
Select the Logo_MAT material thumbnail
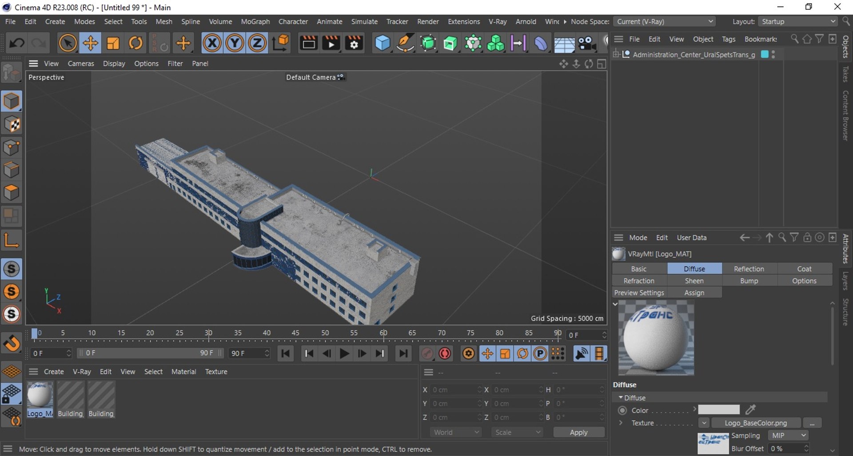[x=40, y=400]
